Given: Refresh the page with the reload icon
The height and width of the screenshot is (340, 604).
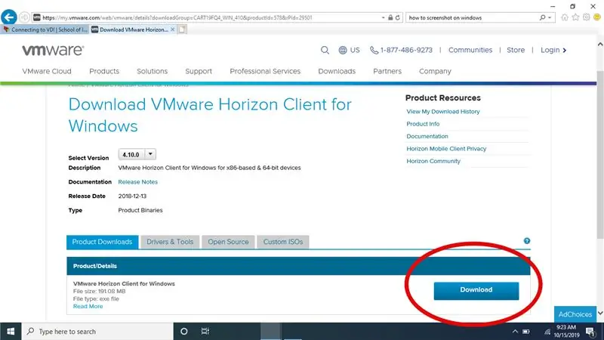Looking at the screenshot, I should pos(398,17).
